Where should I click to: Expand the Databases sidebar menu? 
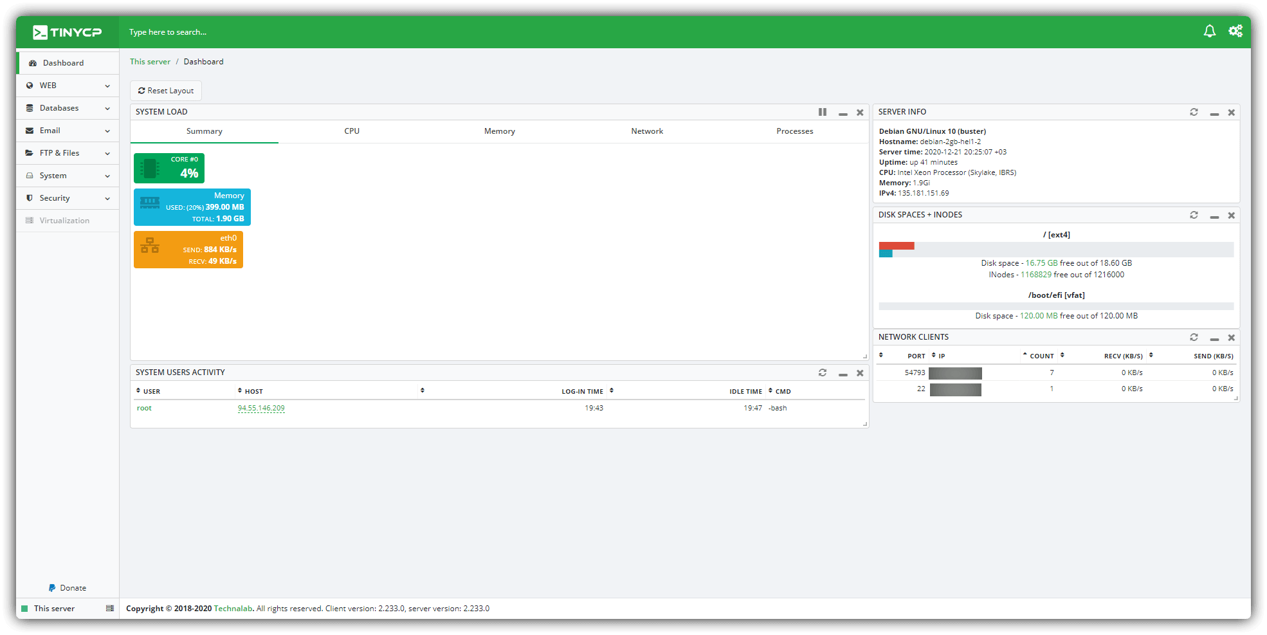68,108
